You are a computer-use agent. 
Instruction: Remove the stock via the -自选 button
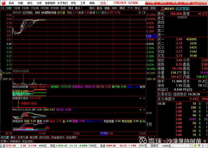pos(145,8)
